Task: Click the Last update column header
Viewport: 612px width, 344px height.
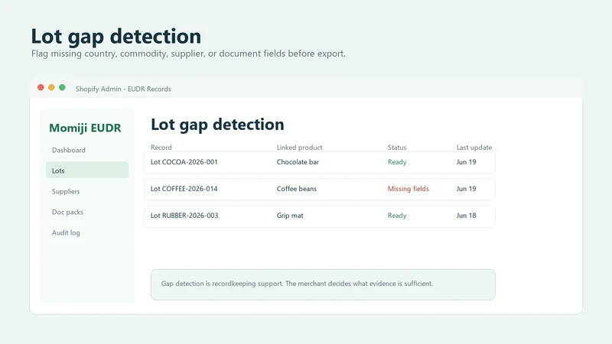Action: (x=474, y=148)
